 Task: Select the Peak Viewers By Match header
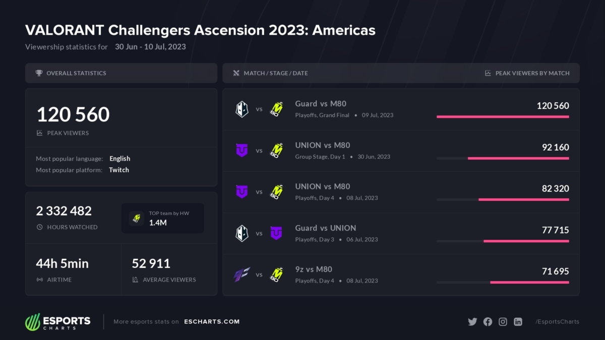532,73
